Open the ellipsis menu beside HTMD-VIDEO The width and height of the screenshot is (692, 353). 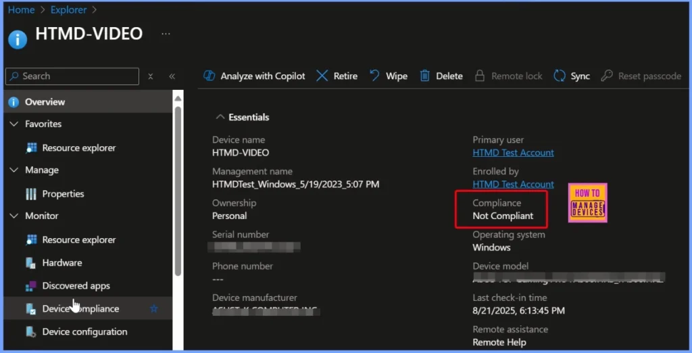tap(166, 34)
